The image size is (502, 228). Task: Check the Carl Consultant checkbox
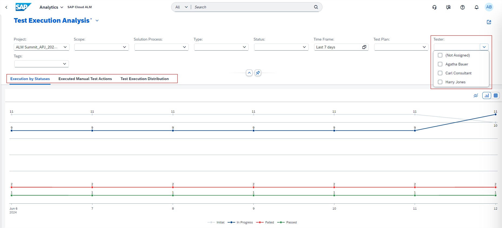[x=440, y=73]
